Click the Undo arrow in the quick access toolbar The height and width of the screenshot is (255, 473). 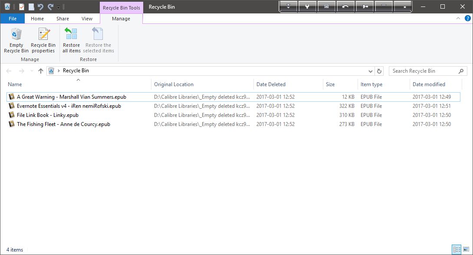coord(41,6)
